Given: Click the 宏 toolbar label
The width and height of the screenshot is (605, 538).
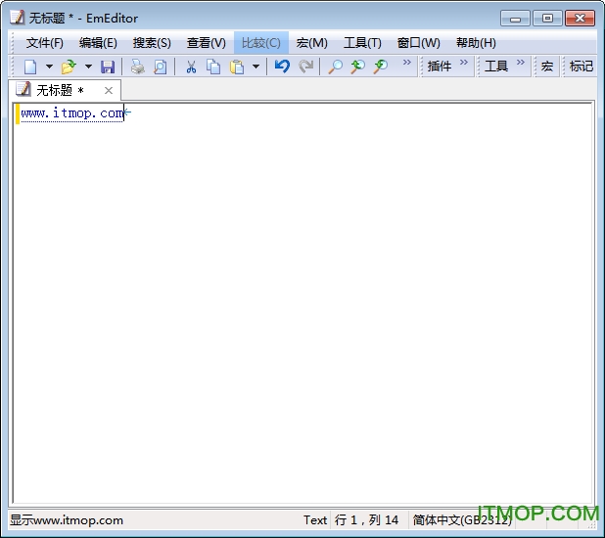Looking at the screenshot, I should click(547, 67).
